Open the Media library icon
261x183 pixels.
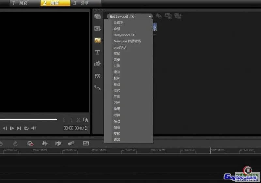pos(97,16)
